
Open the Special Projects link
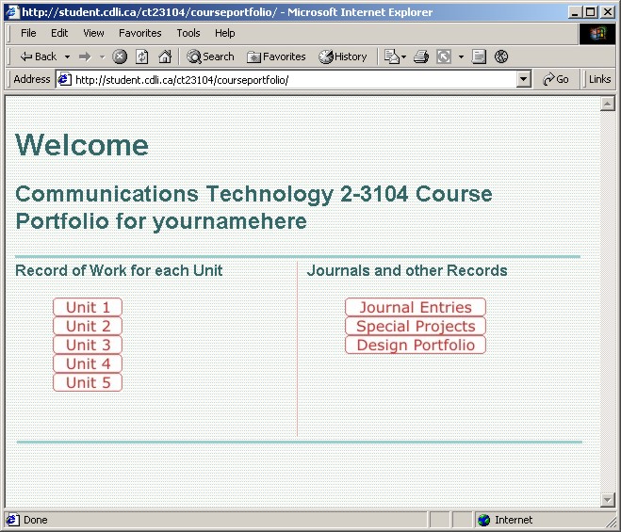click(x=416, y=326)
